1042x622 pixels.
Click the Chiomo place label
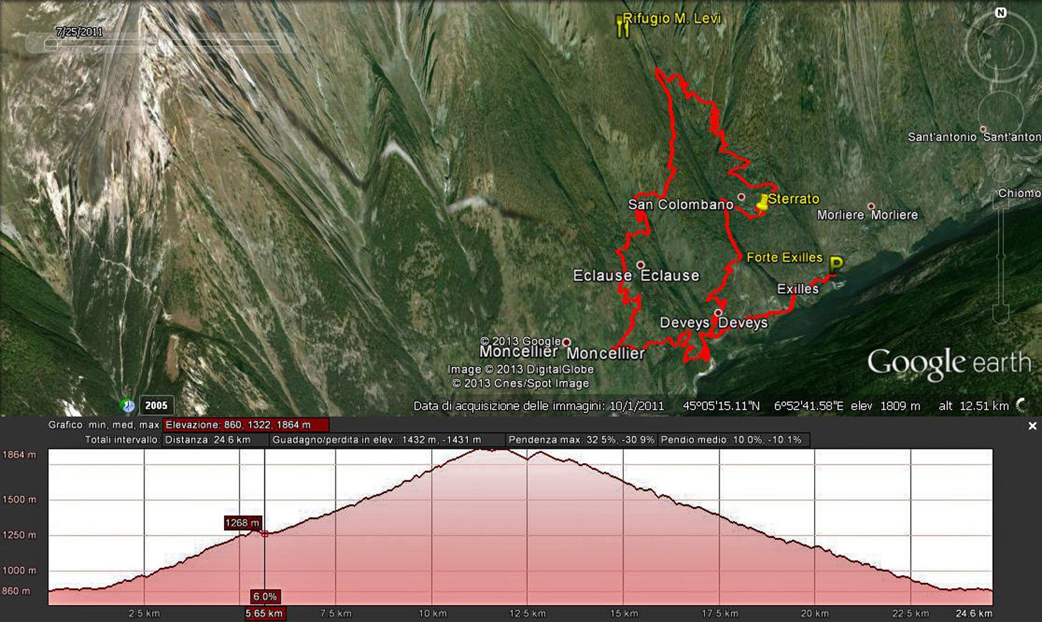[1020, 193]
